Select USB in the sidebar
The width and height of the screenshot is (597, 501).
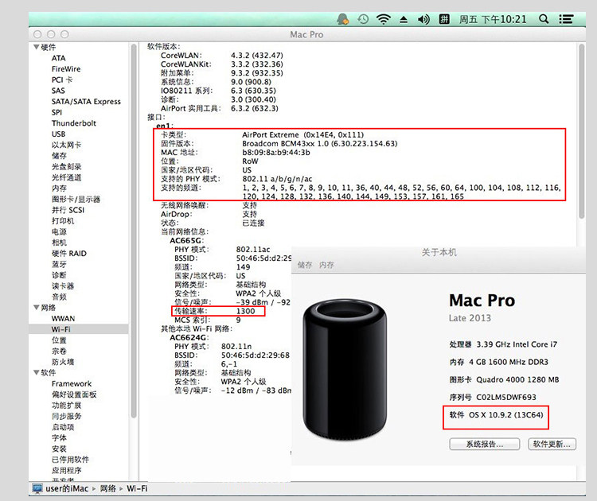point(58,134)
